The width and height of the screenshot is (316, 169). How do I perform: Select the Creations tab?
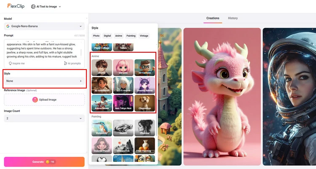[x=212, y=18]
